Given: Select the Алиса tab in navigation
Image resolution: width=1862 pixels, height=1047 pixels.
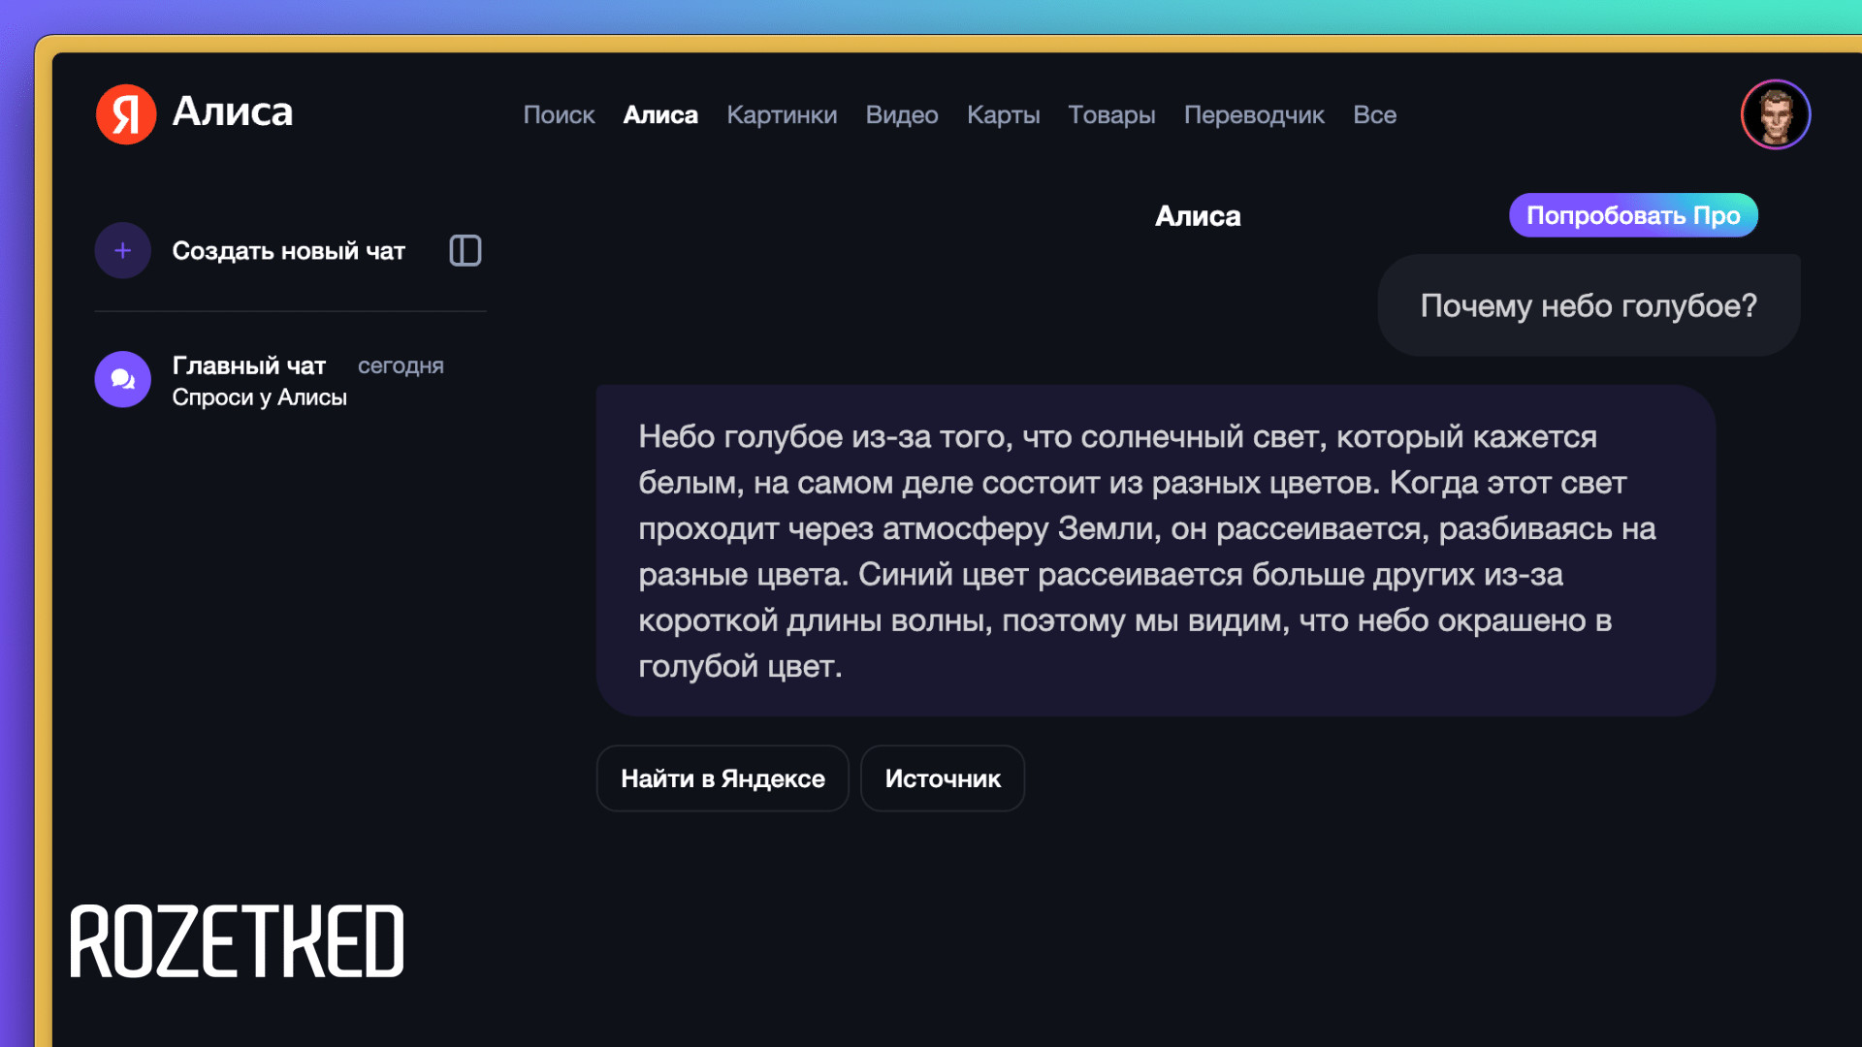Looking at the screenshot, I should 660,114.
